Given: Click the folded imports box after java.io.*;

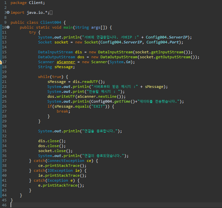Looking at the screenshot, I should [x=51, y=13].
